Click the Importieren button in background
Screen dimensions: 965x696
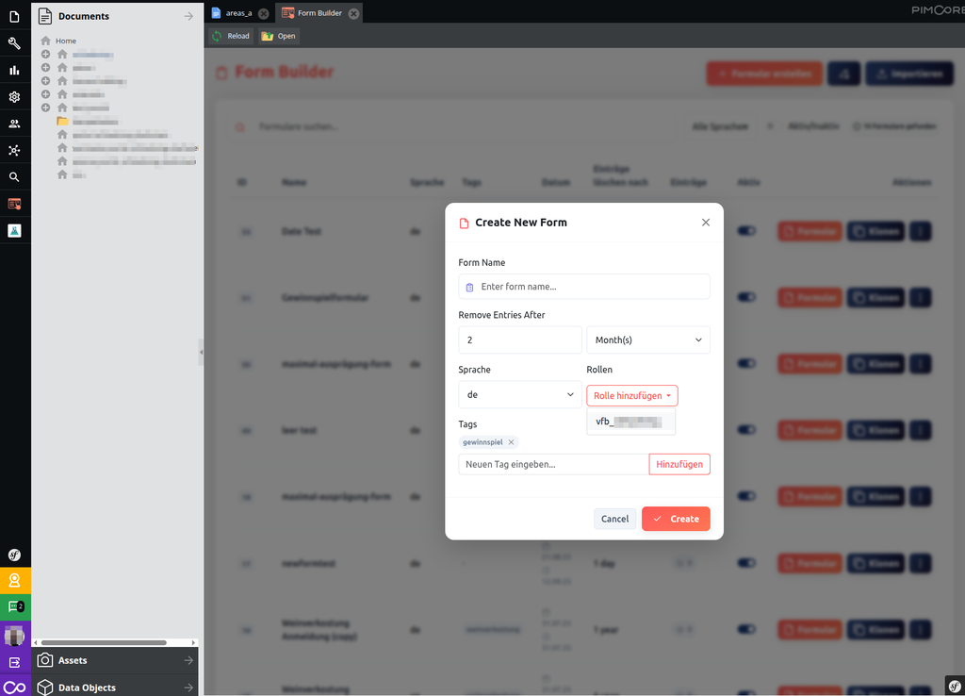click(909, 74)
